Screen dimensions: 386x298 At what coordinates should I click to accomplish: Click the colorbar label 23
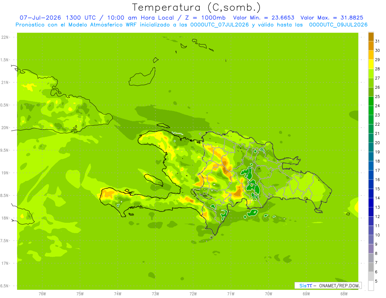378,115
